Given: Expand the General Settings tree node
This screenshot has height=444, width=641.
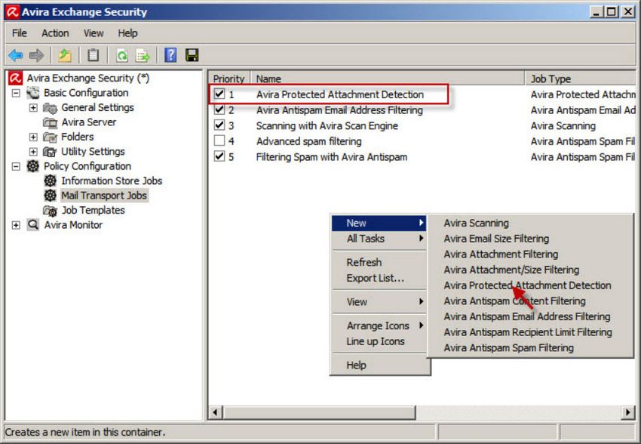Looking at the screenshot, I should pyautogui.click(x=33, y=108).
